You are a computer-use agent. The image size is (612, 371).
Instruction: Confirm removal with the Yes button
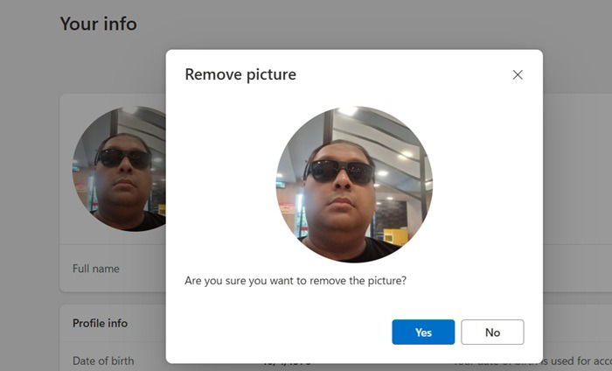pos(423,332)
